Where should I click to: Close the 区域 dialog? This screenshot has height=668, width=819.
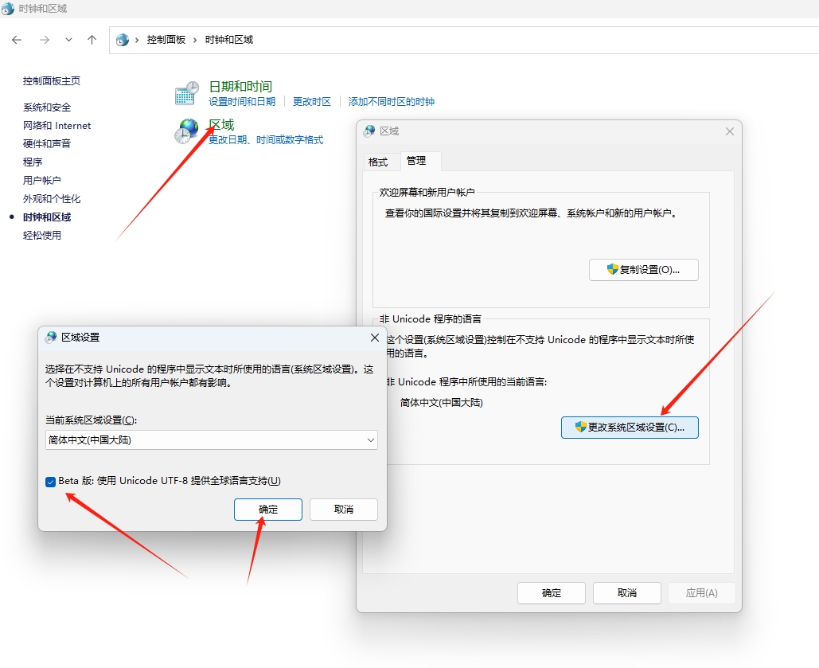[730, 131]
